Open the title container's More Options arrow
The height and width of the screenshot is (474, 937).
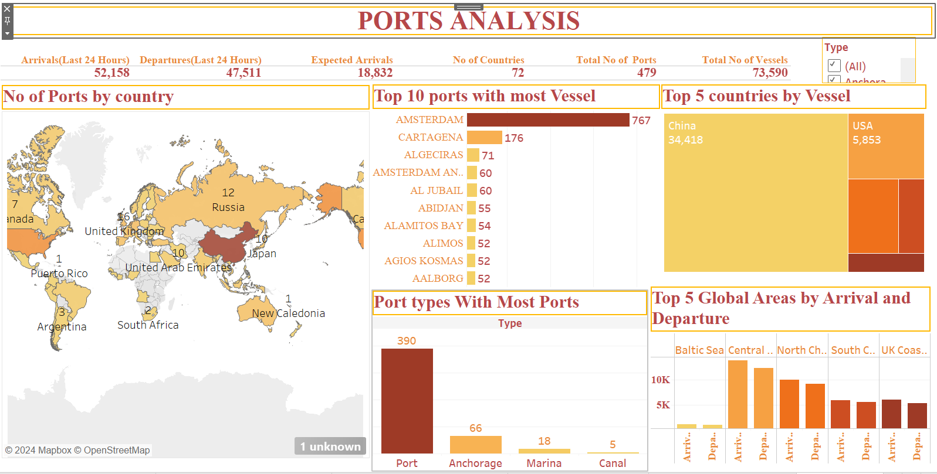[7, 33]
